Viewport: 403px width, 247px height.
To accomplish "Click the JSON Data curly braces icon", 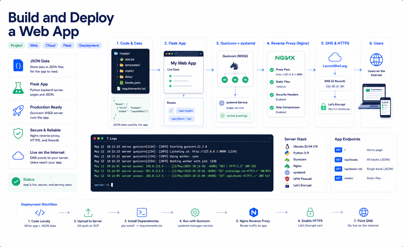I will tap(18, 66).
